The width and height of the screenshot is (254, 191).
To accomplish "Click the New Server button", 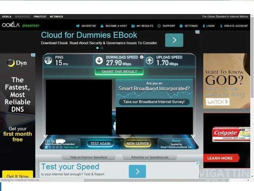I will point(138,144).
